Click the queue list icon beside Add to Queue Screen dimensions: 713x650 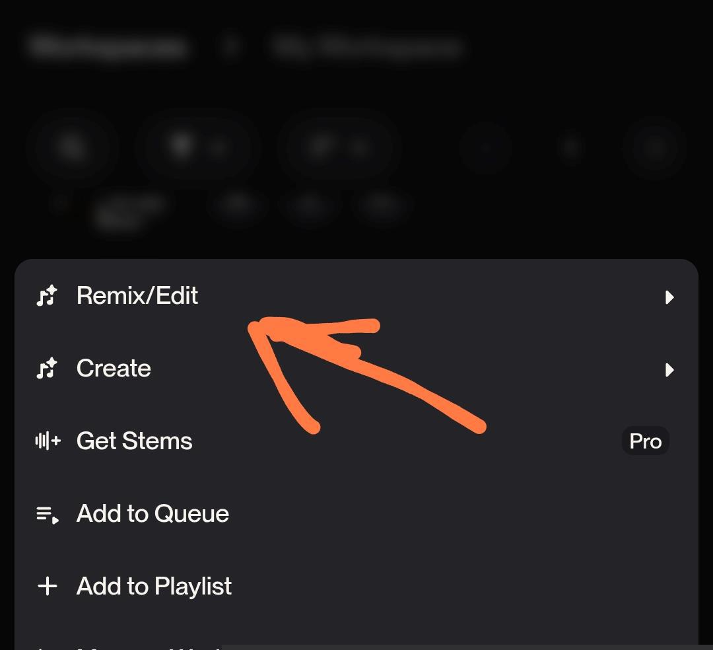47,514
